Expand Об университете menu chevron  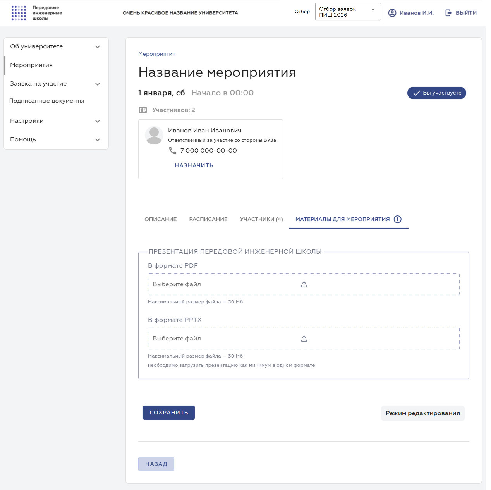(98, 47)
